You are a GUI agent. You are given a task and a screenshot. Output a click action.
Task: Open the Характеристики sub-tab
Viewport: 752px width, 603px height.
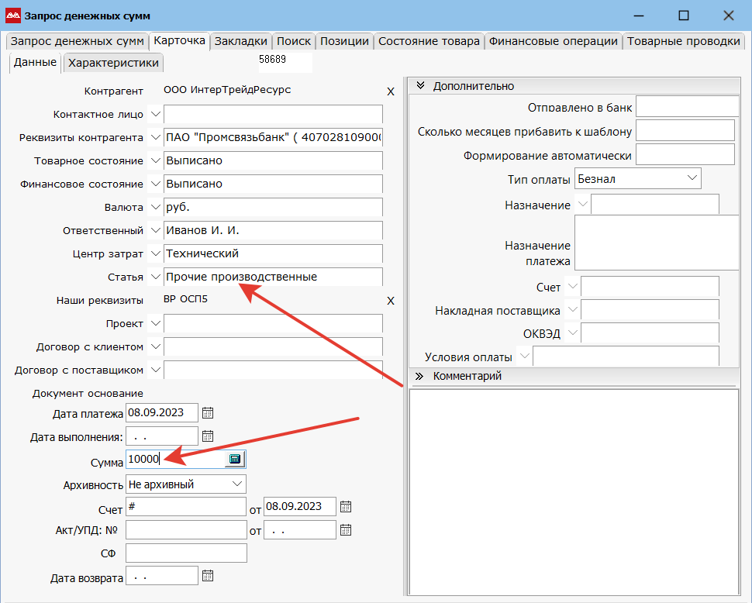(113, 63)
